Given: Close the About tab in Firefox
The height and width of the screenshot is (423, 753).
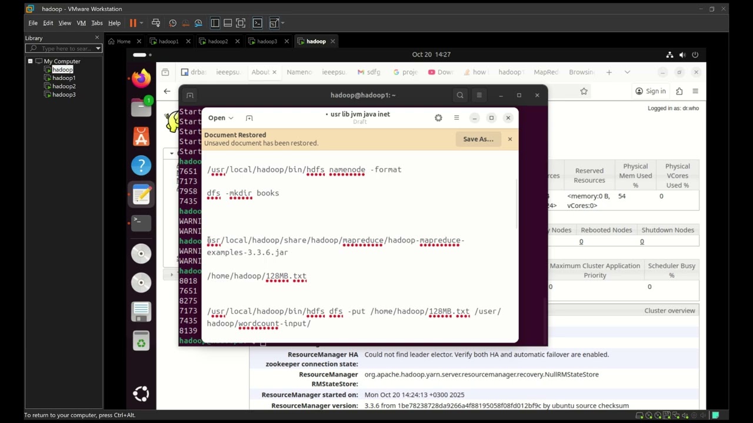Looking at the screenshot, I should [x=274, y=72].
